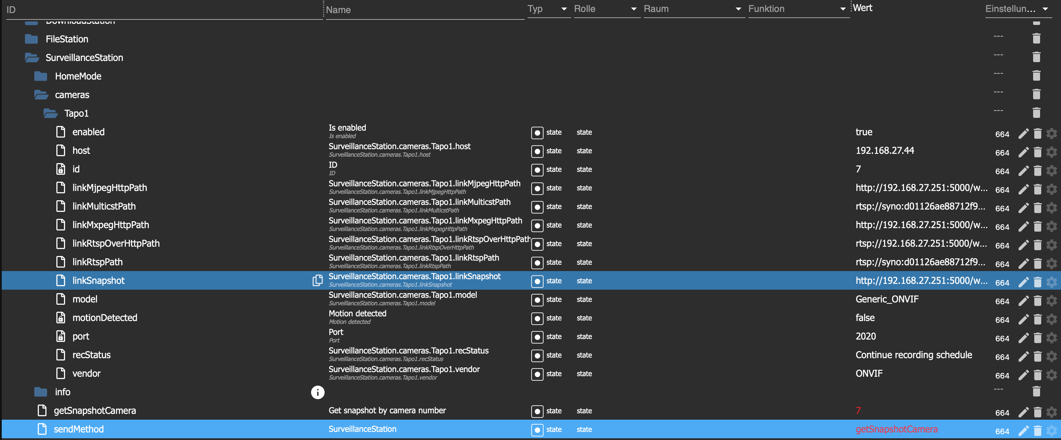Click pencil icon on sendMethod row

coord(1023,430)
